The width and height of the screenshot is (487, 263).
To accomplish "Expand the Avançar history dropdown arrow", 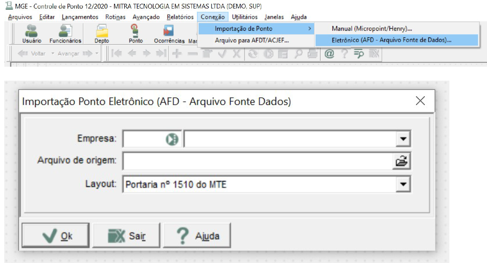I will click(x=97, y=54).
